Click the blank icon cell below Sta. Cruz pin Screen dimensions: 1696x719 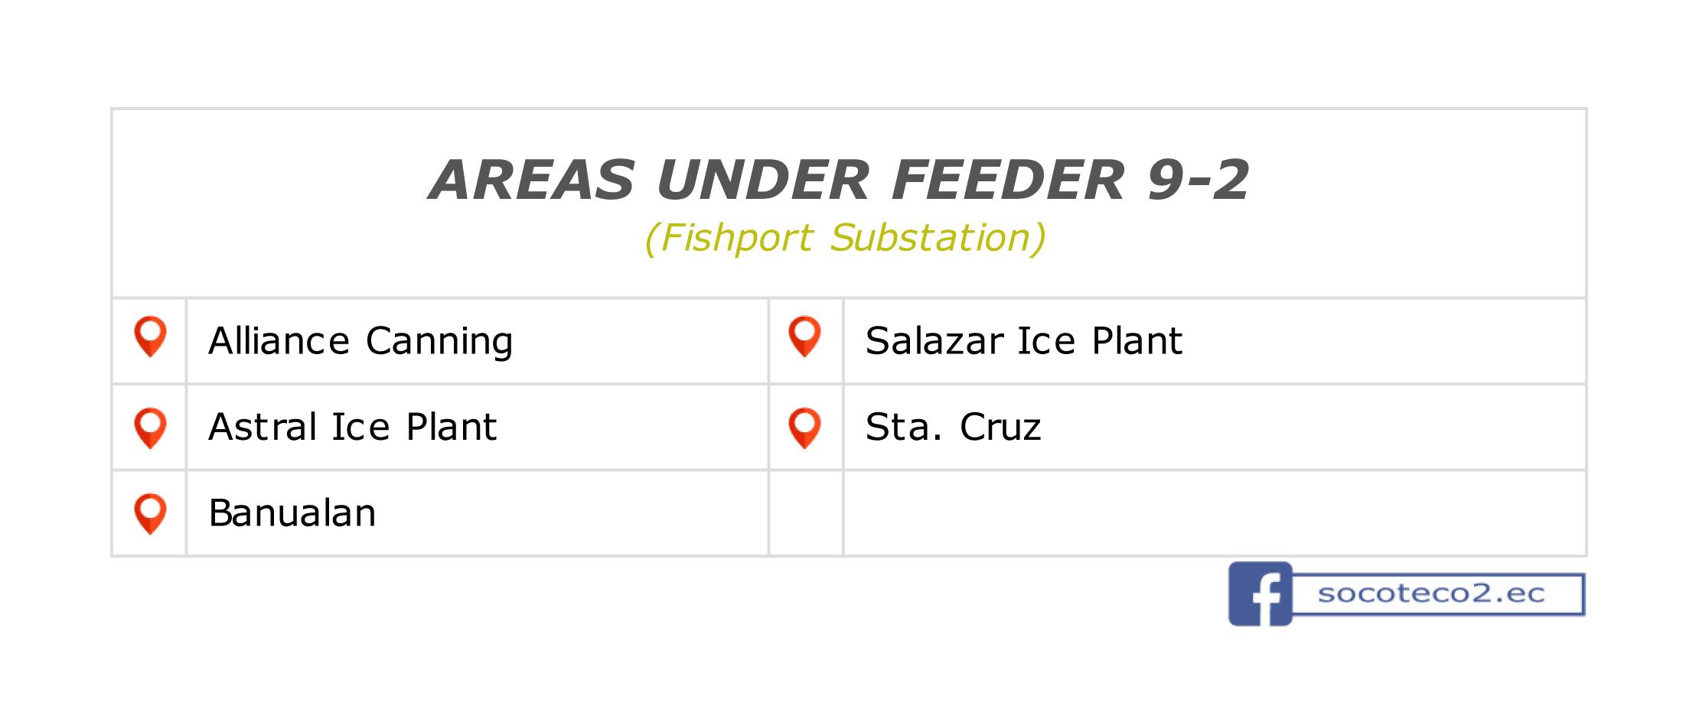tap(806, 512)
